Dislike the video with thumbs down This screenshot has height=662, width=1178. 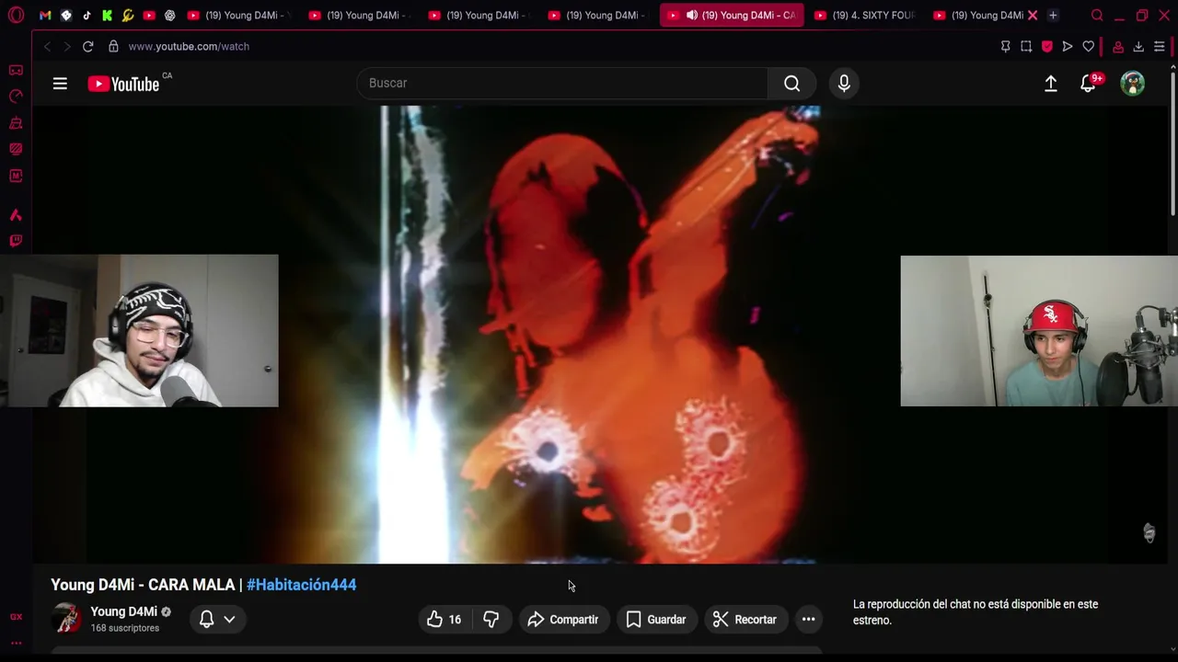tap(491, 620)
